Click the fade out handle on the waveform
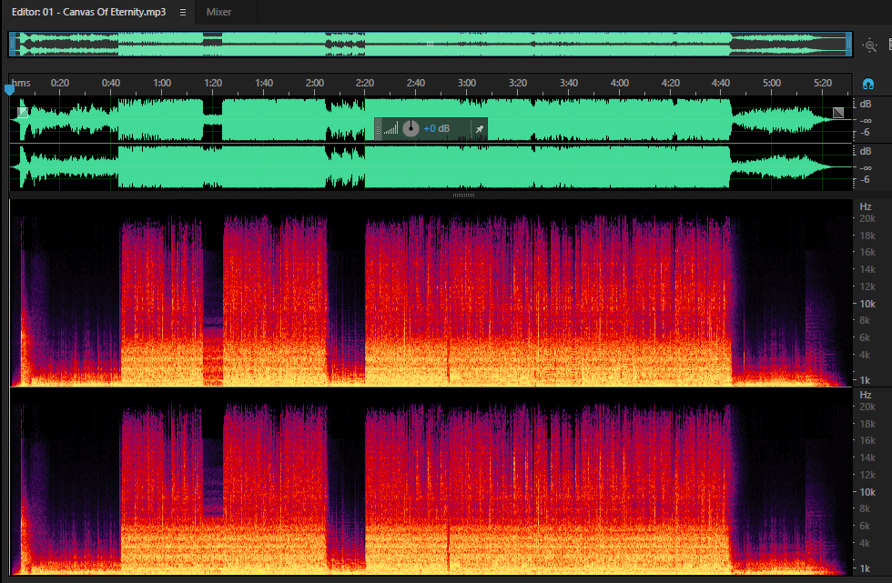This screenshot has height=583, width=892. [x=838, y=113]
